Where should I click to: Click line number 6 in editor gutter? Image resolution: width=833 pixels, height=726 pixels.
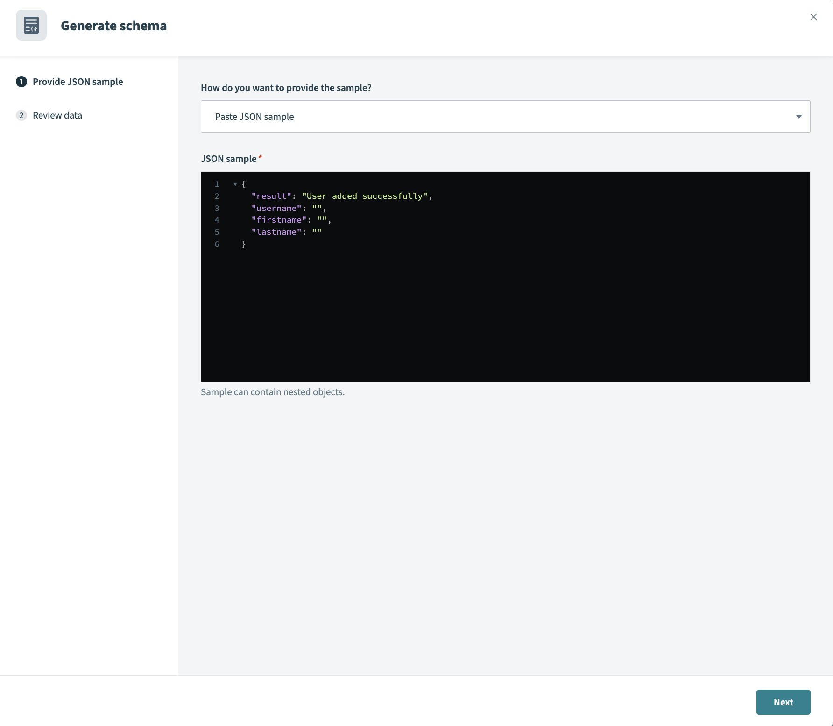tap(217, 244)
